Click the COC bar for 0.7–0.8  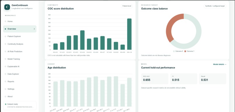pyautogui.click(x=109, y=44)
